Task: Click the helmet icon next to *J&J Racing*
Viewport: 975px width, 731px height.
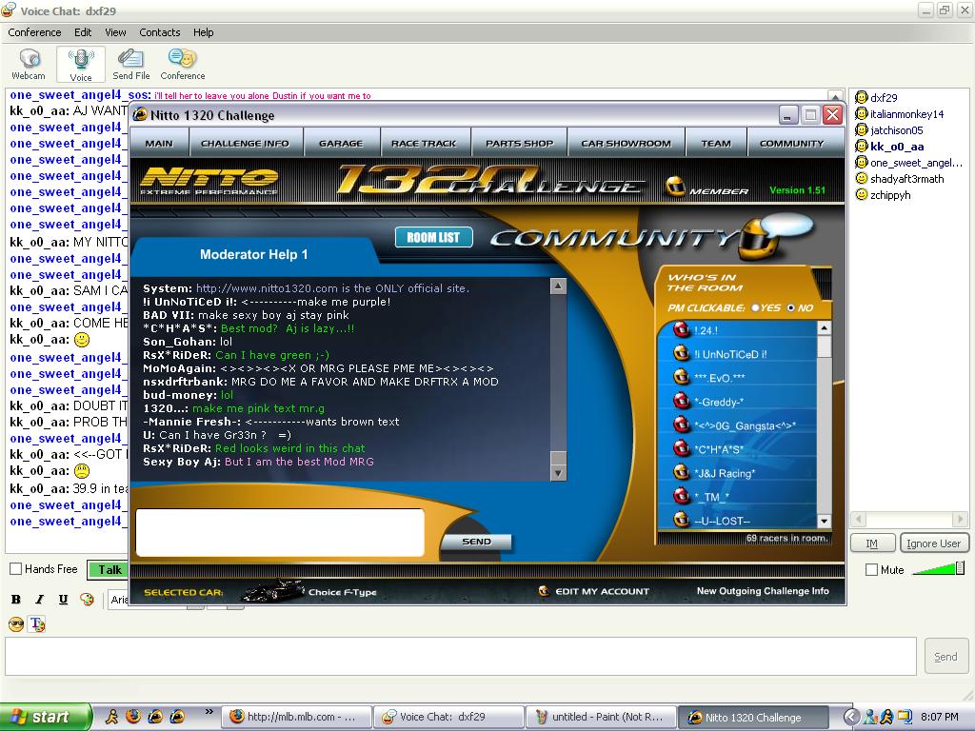Action: [x=682, y=471]
